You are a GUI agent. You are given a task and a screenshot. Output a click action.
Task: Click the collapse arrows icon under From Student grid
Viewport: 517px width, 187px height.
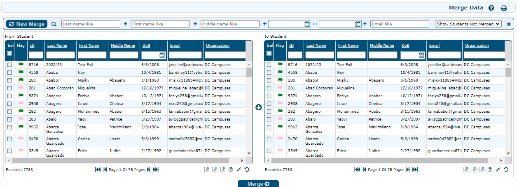[239, 170]
